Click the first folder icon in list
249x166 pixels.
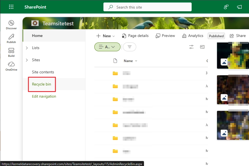click(x=115, y=73)
